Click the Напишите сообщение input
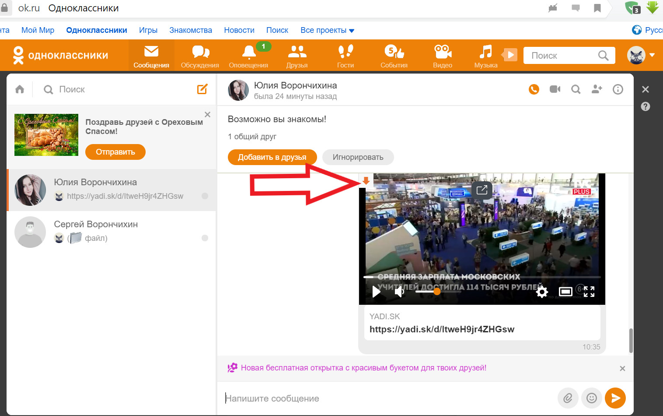 click(389, 398)
